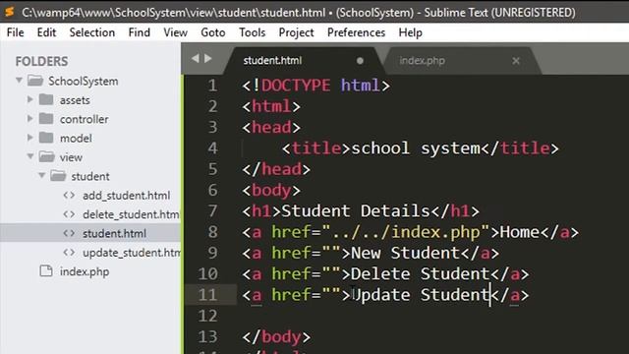629x354 pixels.
Task: Click the controller folder icon
Action: (46, 118)
